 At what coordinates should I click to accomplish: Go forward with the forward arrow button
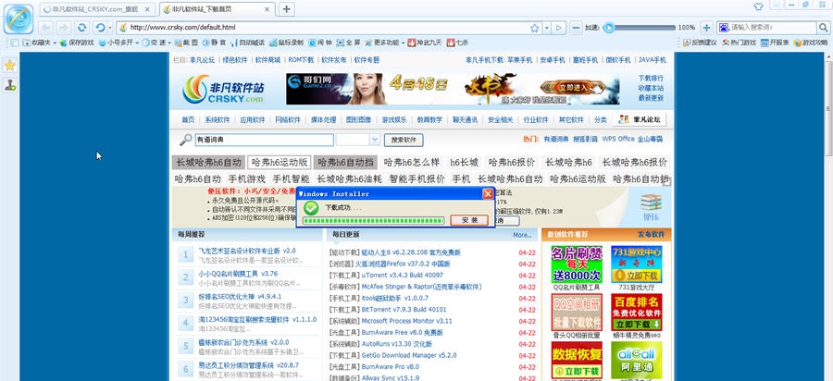(63, 28)
